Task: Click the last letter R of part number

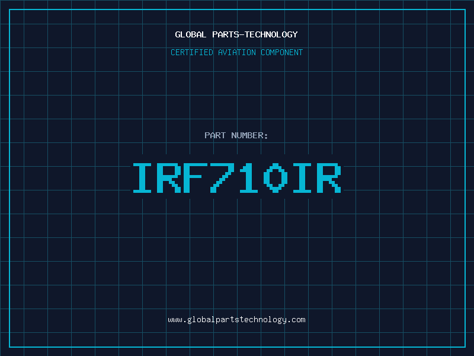Action: (329, 178)
